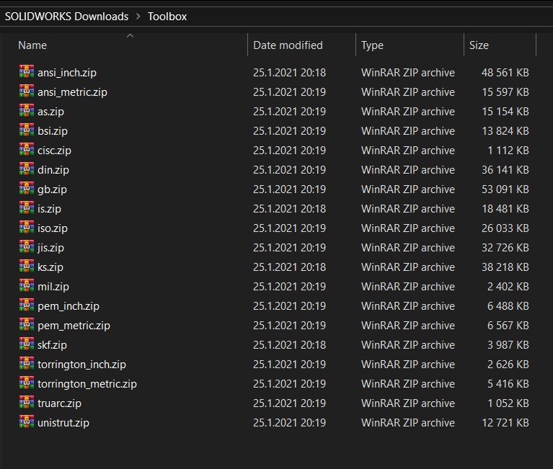Image resolution: width=553 pixels, height=469 pixels.
Task: Click the archive icon for torrington_inch.zip
Action: pyautogui.click(x=27, y=363)
